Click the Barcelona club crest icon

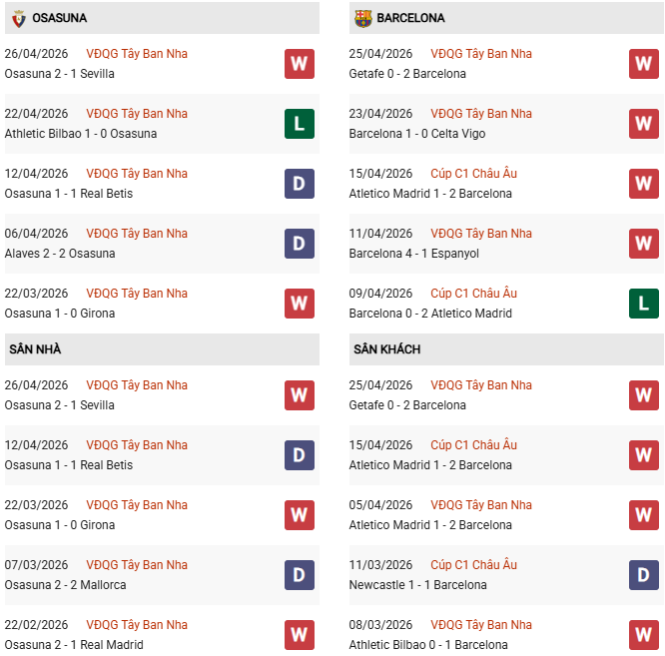pos(363,19)
